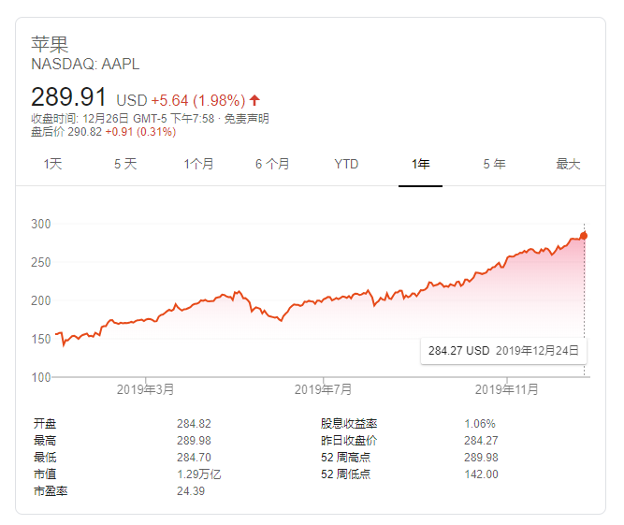Click the low value 284.70
The height and width of the screenshot is (525, 624).
194,458
